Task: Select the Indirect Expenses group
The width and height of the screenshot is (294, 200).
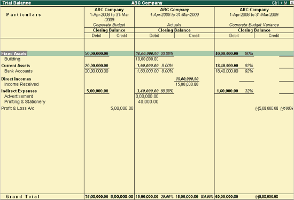Action: (x=19, y=91)
